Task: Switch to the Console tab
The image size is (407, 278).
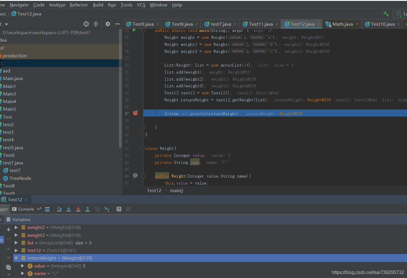Action: [23, 209]
